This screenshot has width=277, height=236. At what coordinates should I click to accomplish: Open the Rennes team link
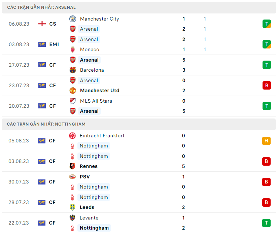89,166
